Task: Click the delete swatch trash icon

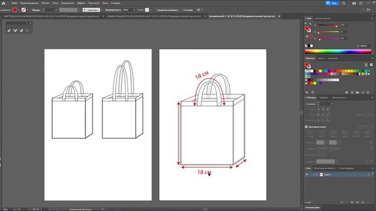Action: click(368, 93)
